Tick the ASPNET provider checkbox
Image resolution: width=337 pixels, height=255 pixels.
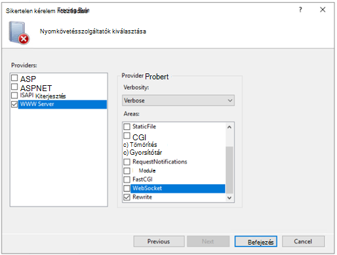tap(14, 87)
